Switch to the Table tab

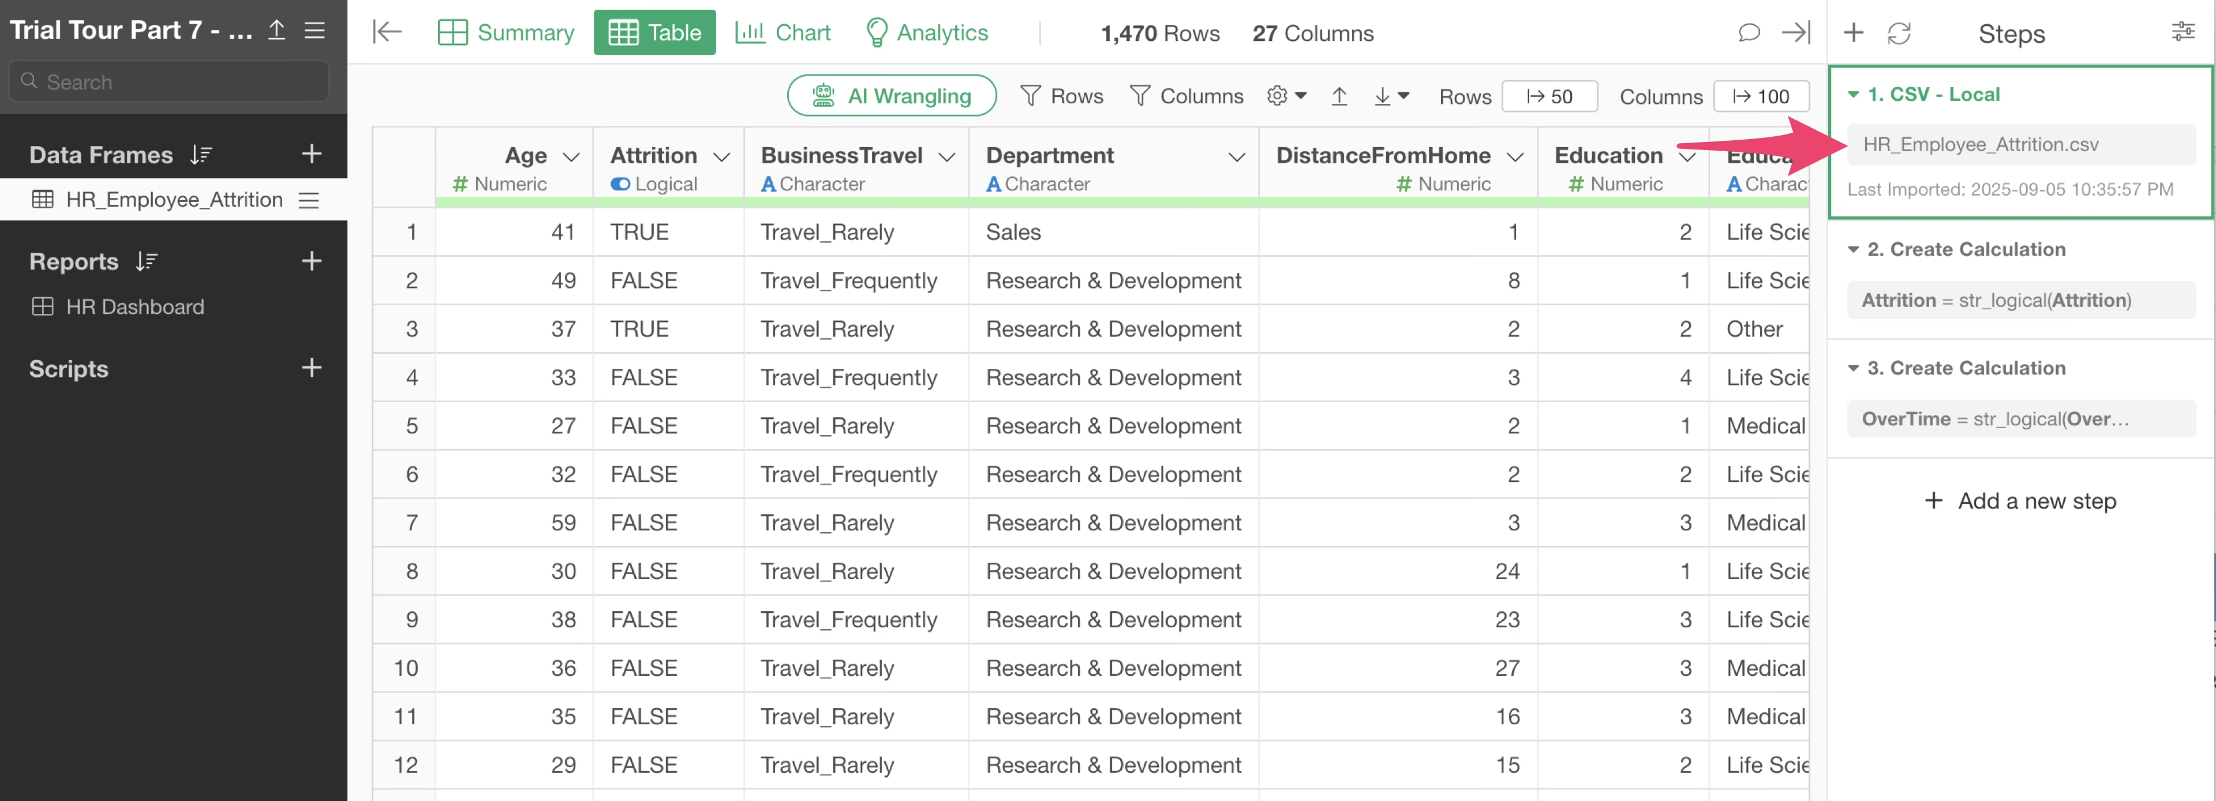(x=654, y=33)
